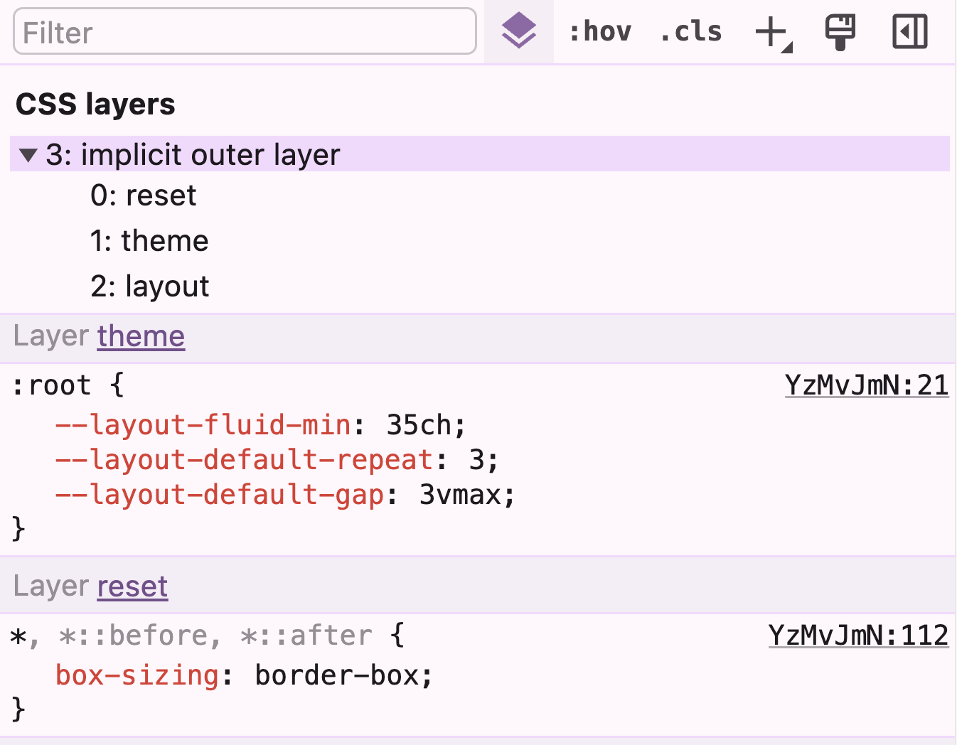
Task: Click the --layout-fluid-min property name
Action: [x=203, y=424]
